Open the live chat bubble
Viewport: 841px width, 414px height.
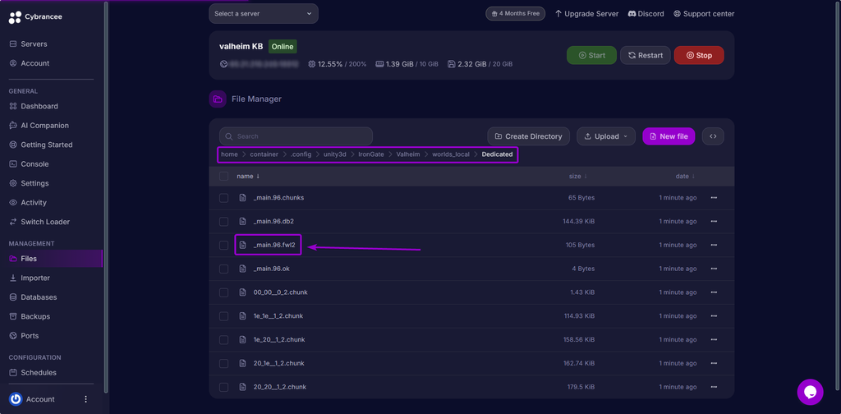[811, 392]
